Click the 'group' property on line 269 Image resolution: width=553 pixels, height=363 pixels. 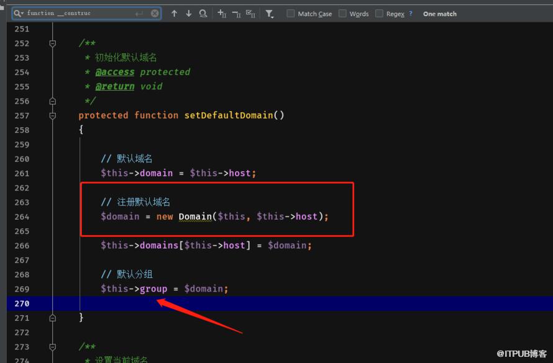click(153, 289)
